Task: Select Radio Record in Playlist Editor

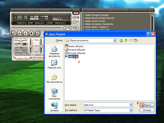Action: tap(99, 18)
